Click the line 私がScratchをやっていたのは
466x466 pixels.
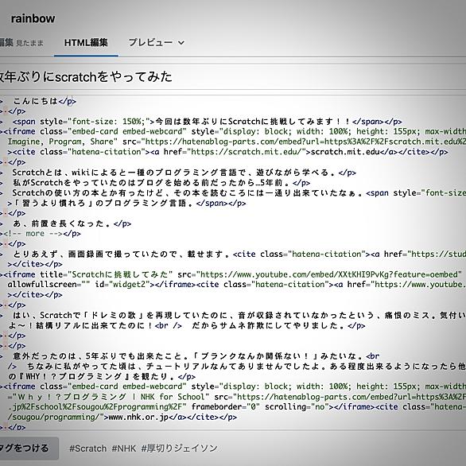161,182
